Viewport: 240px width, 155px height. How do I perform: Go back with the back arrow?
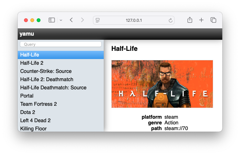point(71,20)
